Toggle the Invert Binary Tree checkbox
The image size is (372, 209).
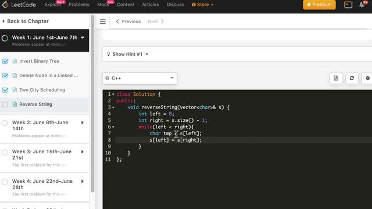coord(5,62)
